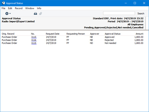The width and height of the screenshot is (149, 112).
Task: Click the 'Approval Status' column header
Action: click(x=113, y=34)
